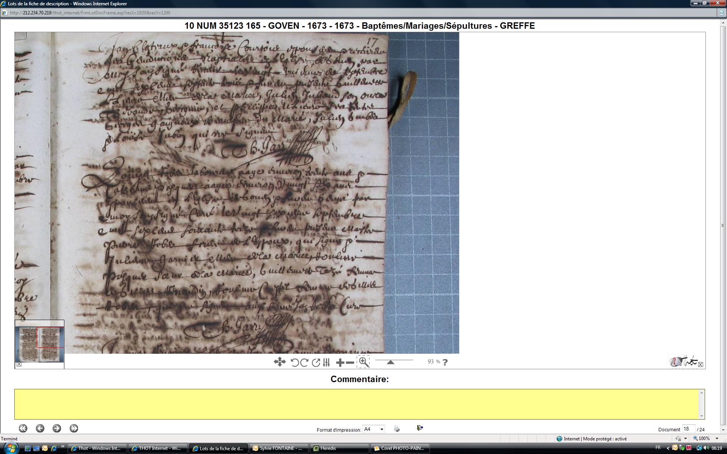This screenshot has height=454, width=727.
Task: Go to the first document page
Action: (x=23, y=428)
